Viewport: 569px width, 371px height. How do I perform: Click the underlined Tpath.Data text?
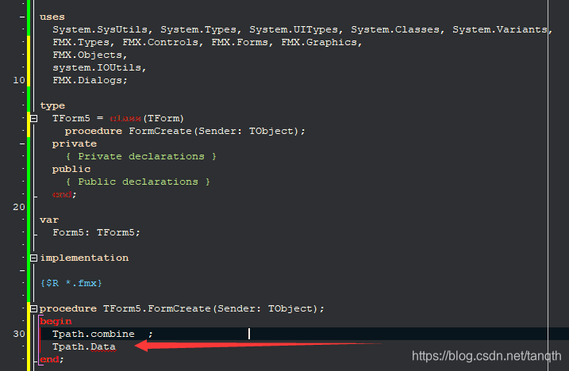pos(84,347)
